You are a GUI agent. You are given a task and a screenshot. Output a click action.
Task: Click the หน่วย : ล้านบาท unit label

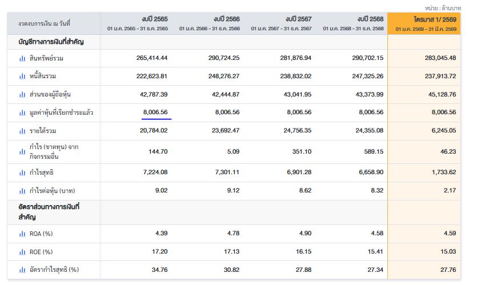[x=443, y=9]
